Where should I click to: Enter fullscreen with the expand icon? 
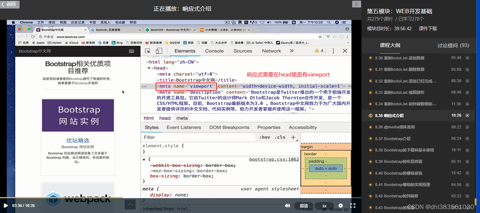(x=353, y=206)
